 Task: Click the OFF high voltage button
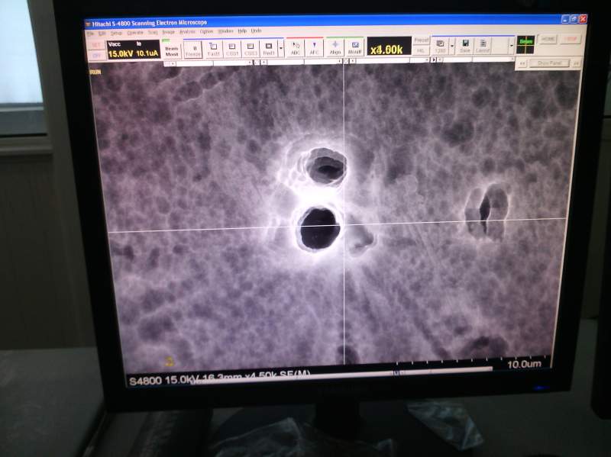click(96, 56)
